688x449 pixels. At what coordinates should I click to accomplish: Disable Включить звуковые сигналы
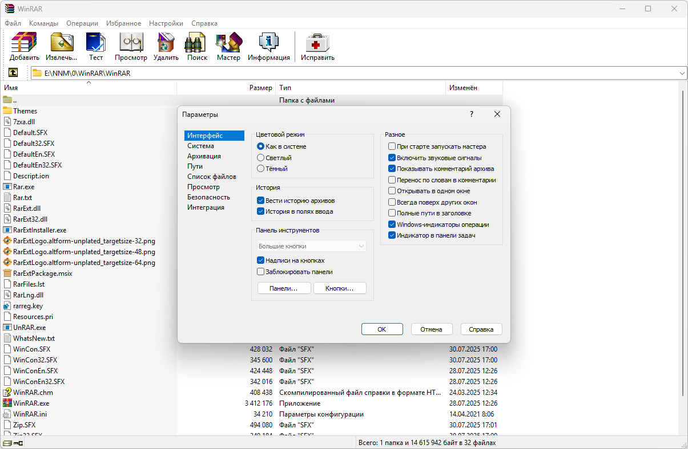392,158
